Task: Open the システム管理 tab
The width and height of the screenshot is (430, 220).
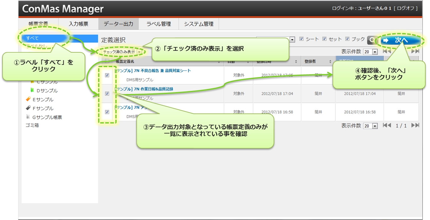Action: [x=199, y=24]
